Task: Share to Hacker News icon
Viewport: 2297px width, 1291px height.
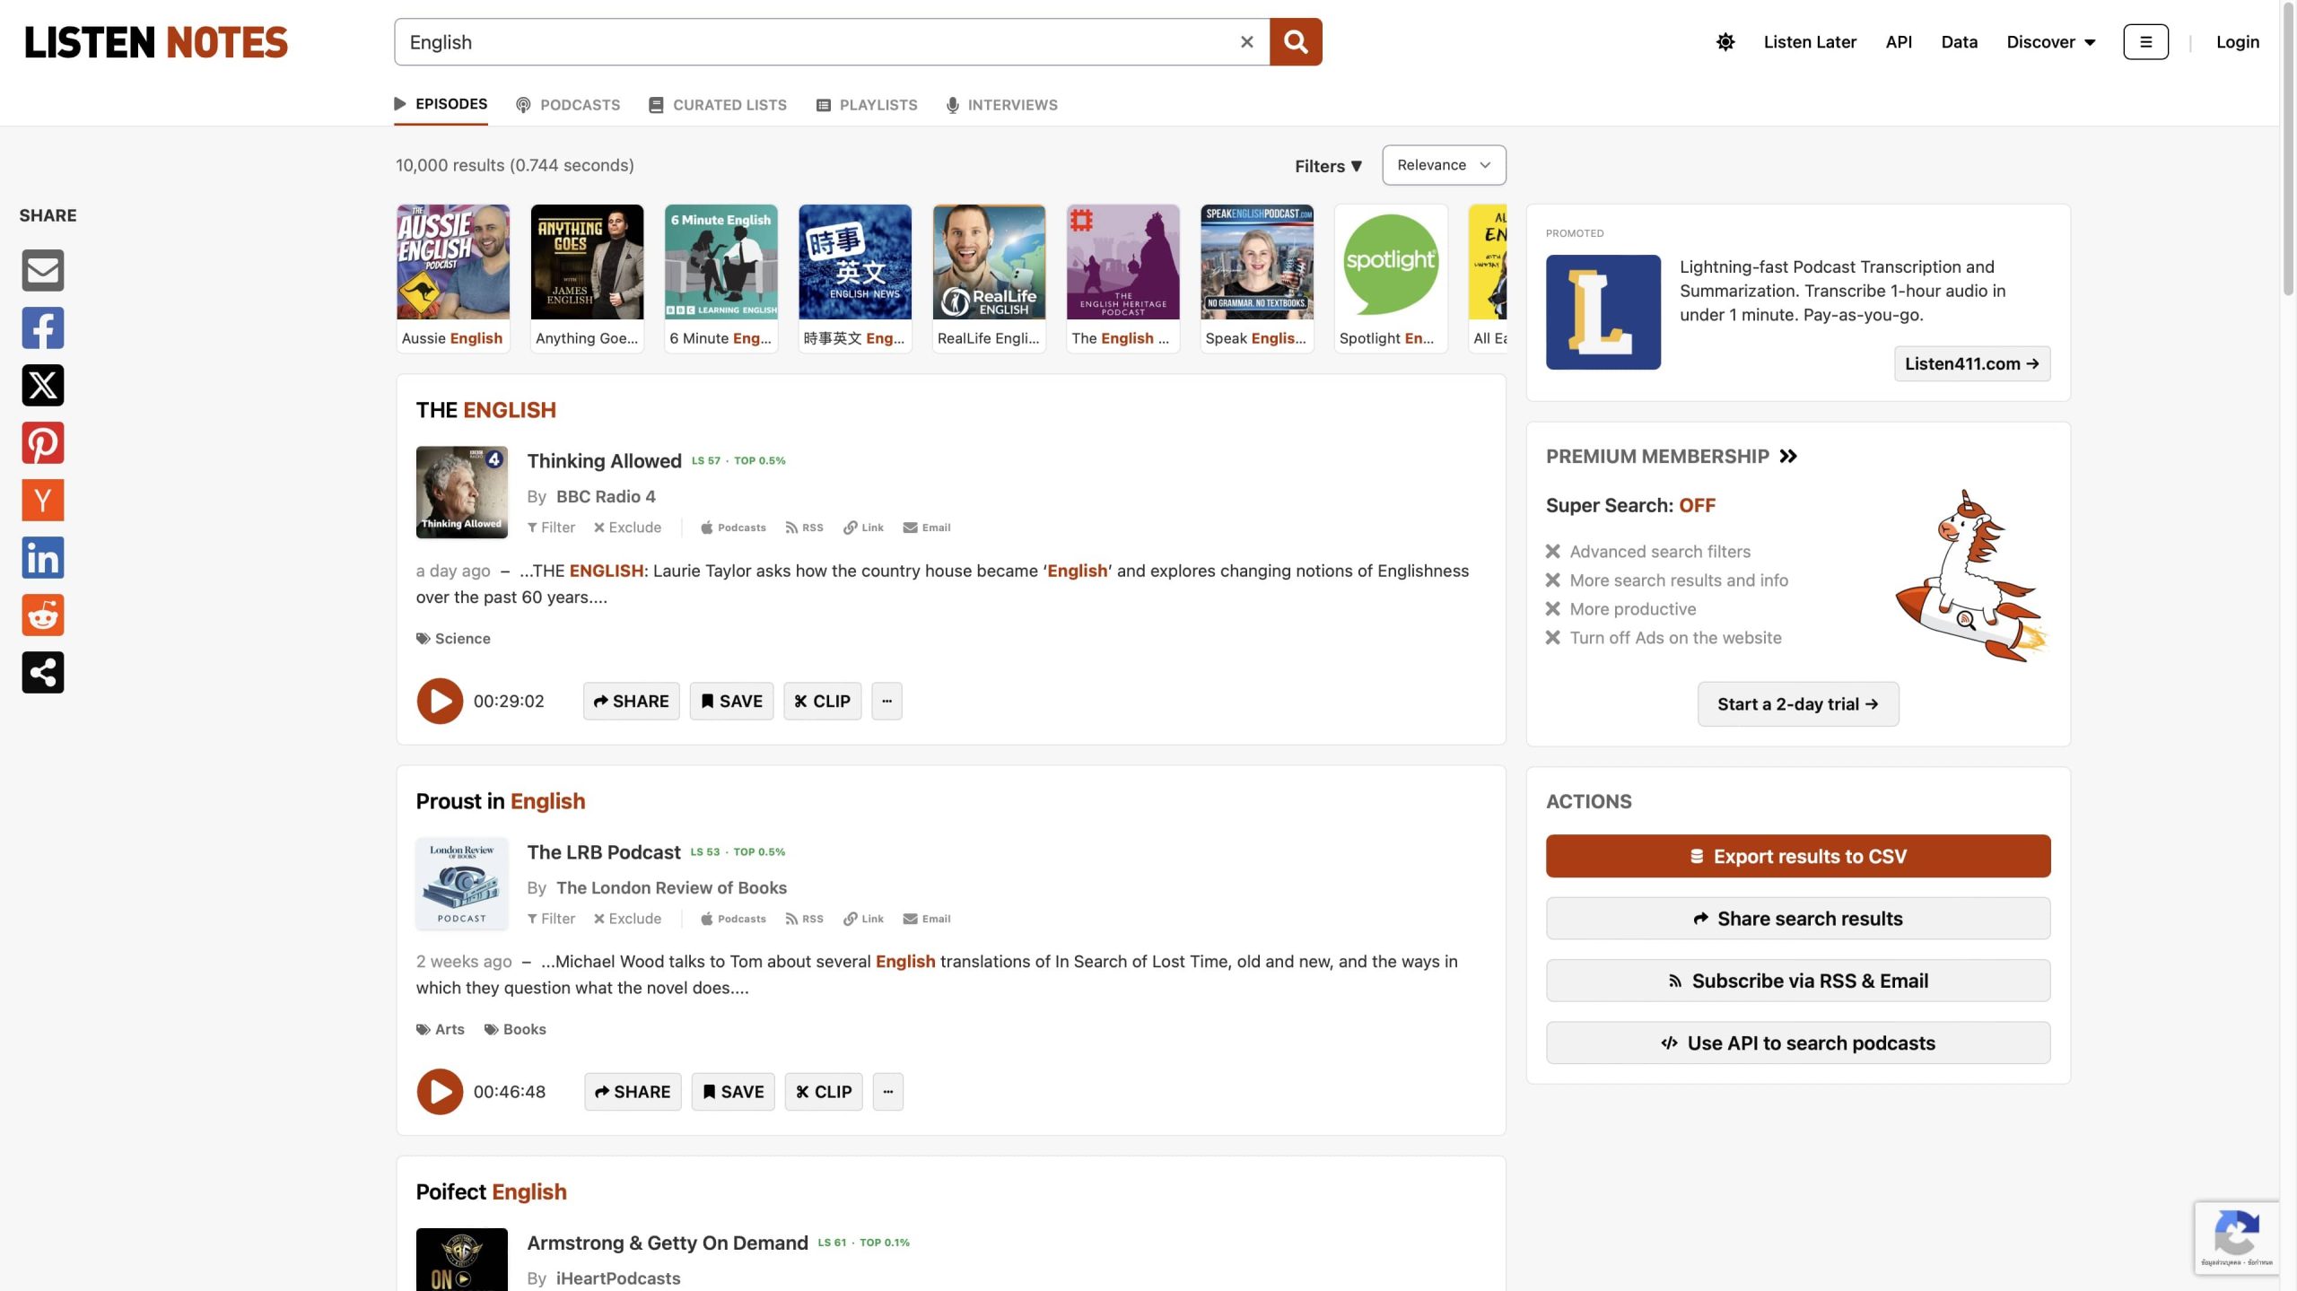Action: [x=42, y=500]
